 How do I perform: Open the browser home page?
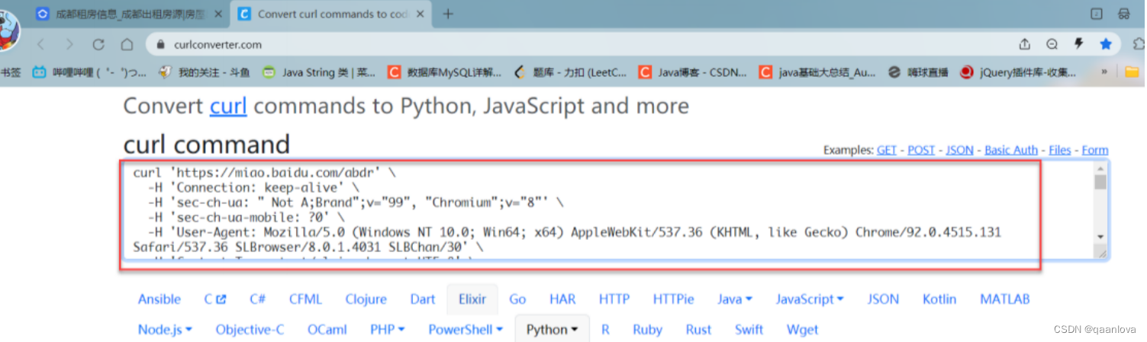(127, 44)
